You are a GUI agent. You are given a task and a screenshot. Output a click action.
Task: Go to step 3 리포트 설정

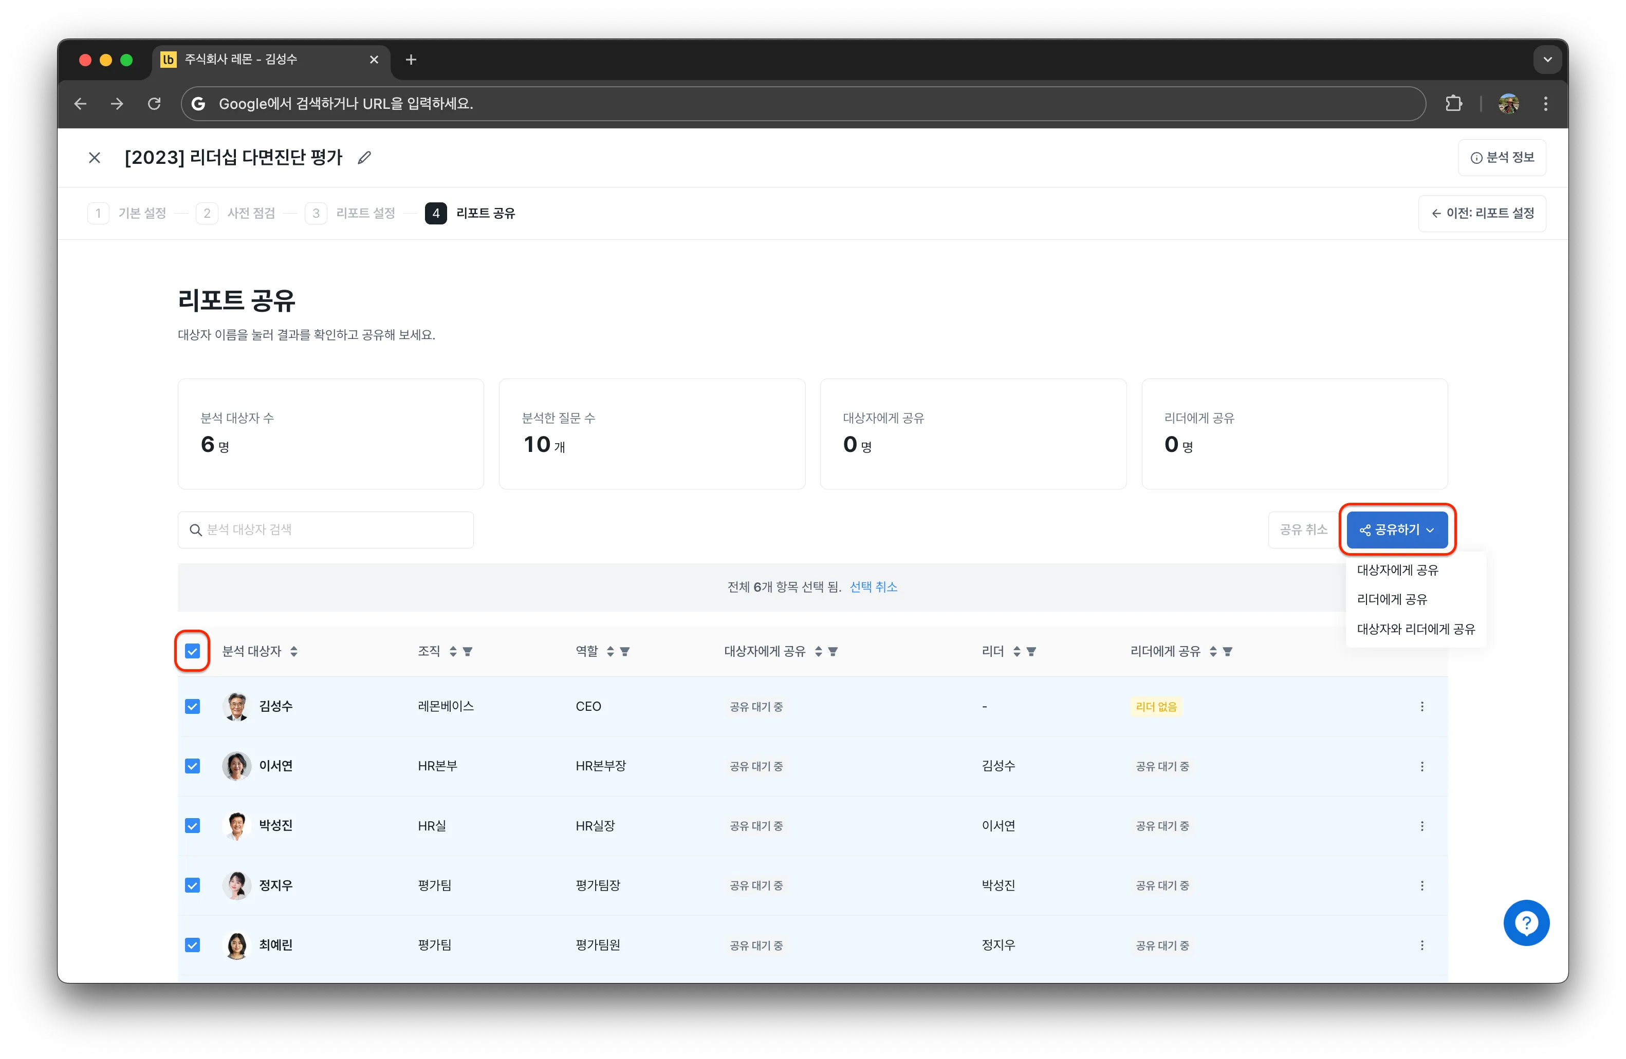pos(350,213)
